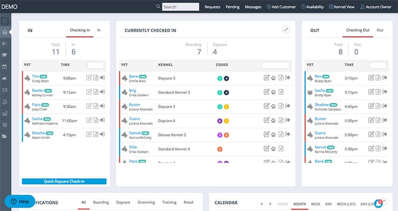Open the Kennel View link
The height and width of the screenshot is (211, 398).
pyautogui.click(x=343, y=7)
